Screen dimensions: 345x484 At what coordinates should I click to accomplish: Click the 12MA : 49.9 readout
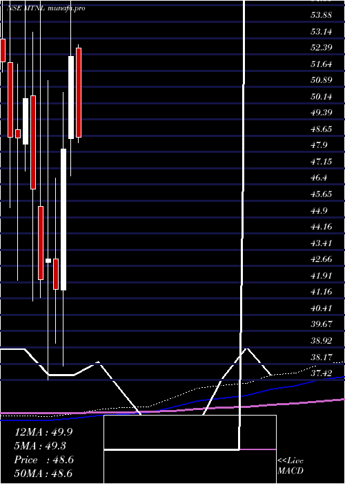(x=43, y=432)
